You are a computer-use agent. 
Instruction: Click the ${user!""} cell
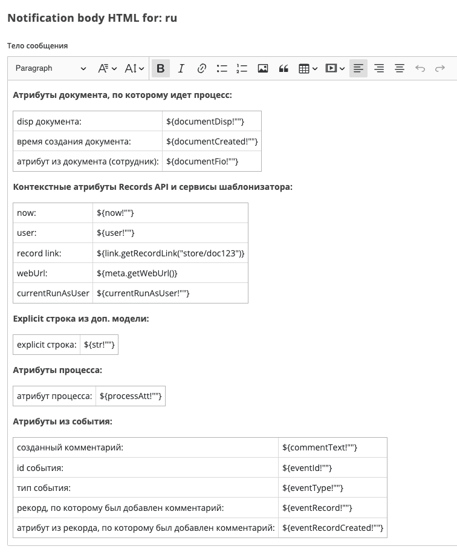tap(170, 233)
